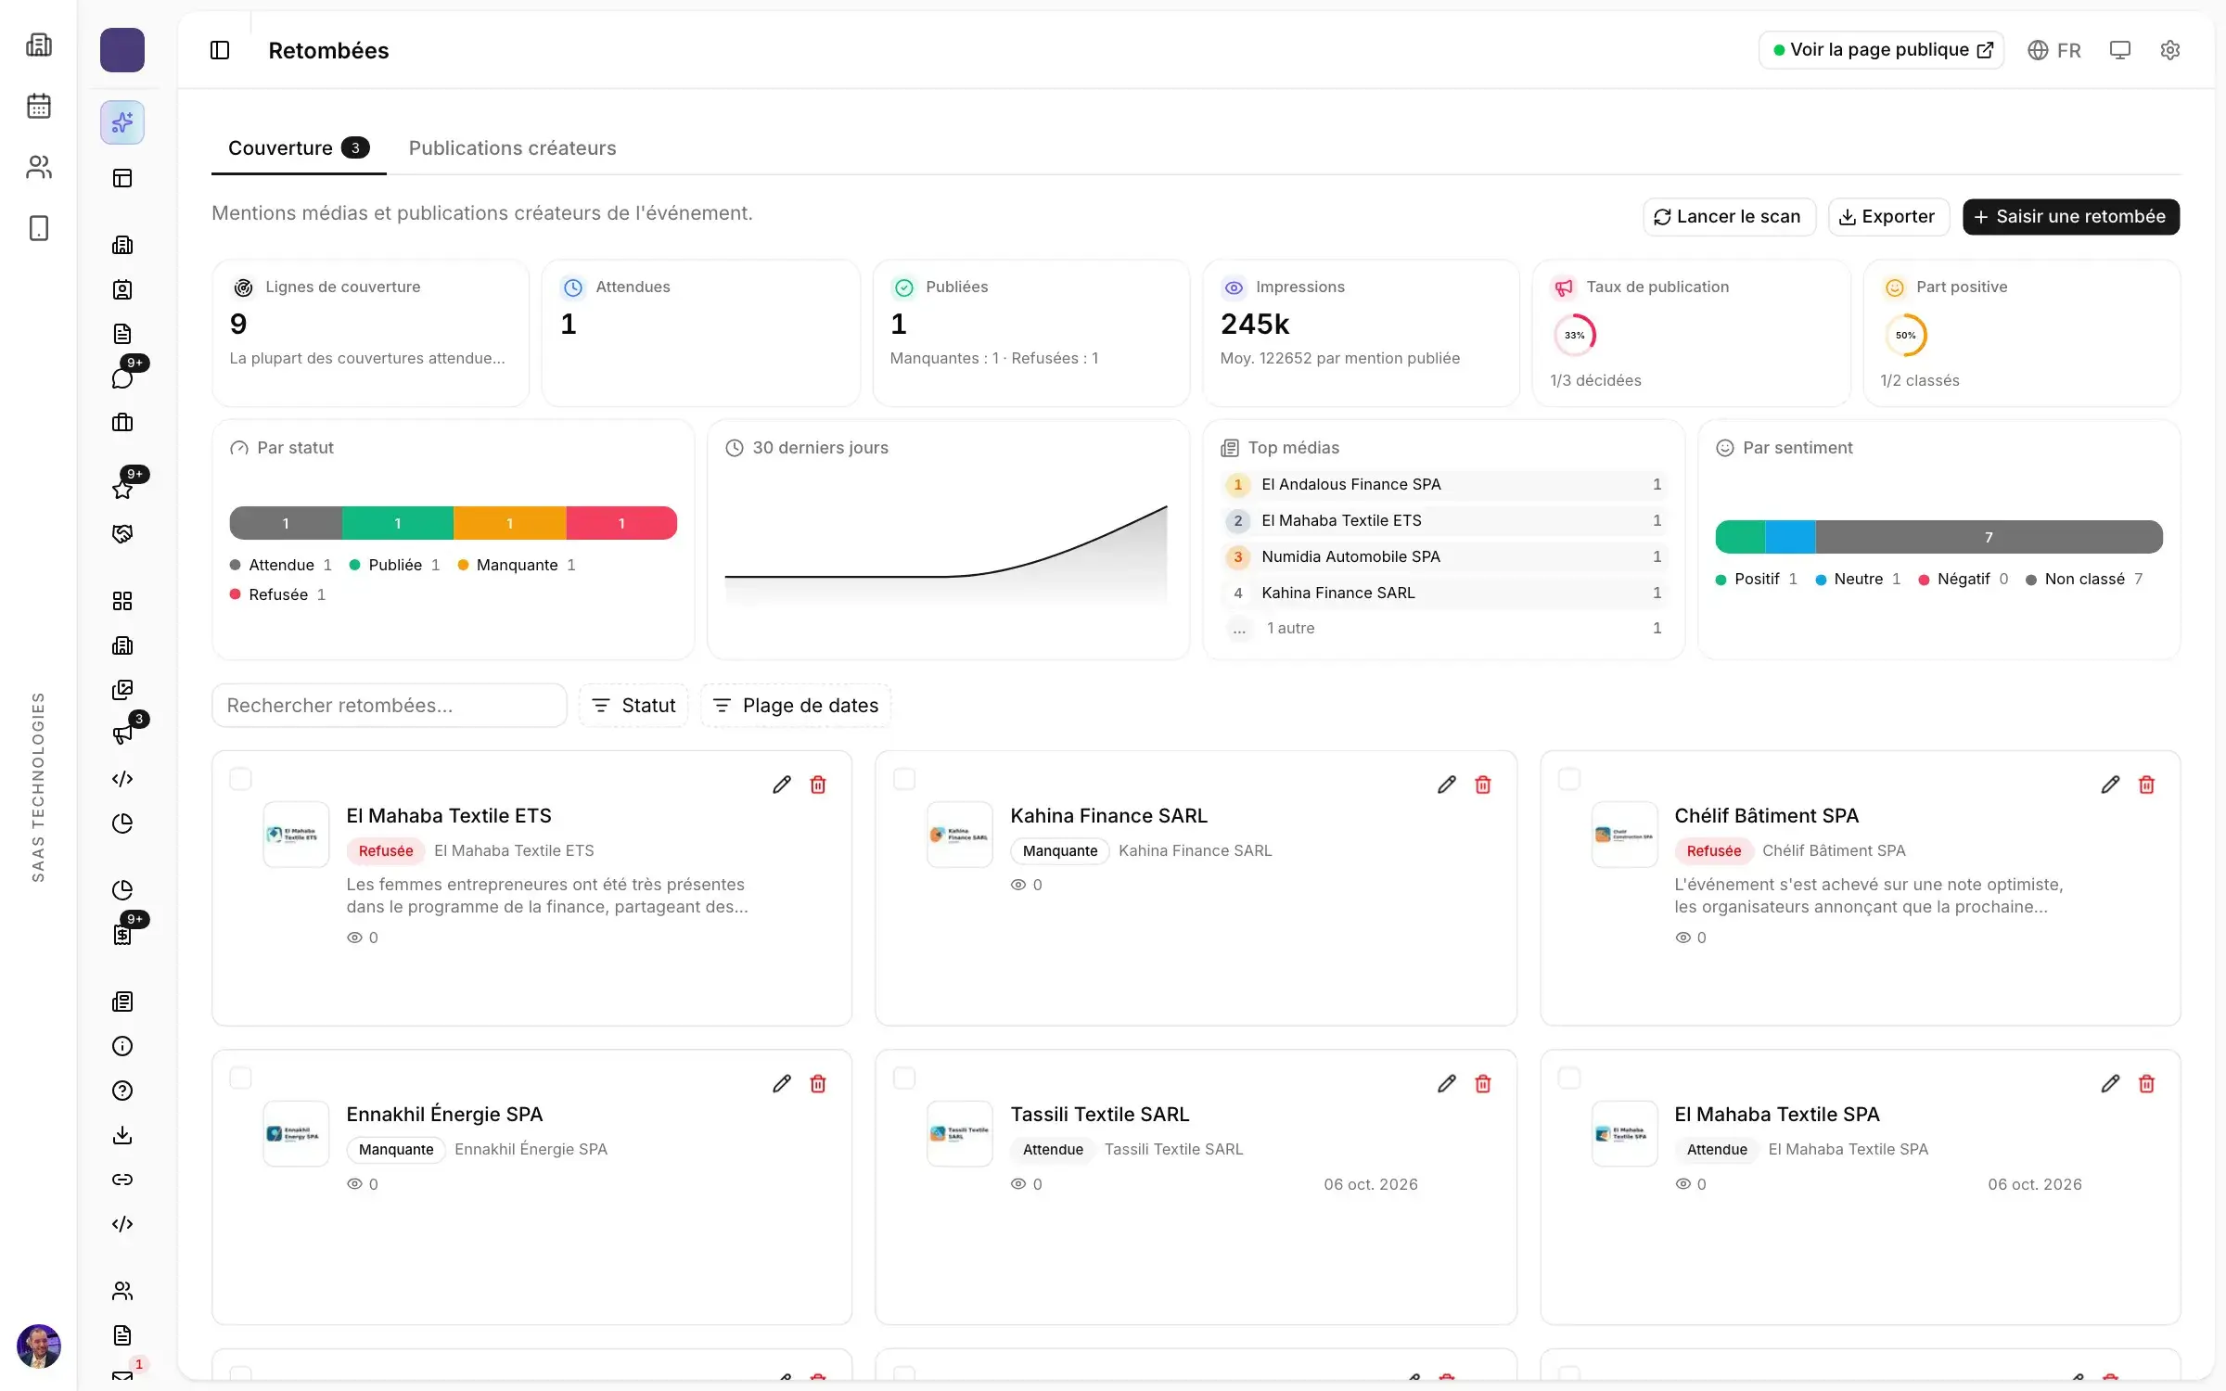2226x1391 pixels.
Task: Select the El Mahaba Textile SPA checkbox
Action: pyautogui.click(x=1568, y=1078)
